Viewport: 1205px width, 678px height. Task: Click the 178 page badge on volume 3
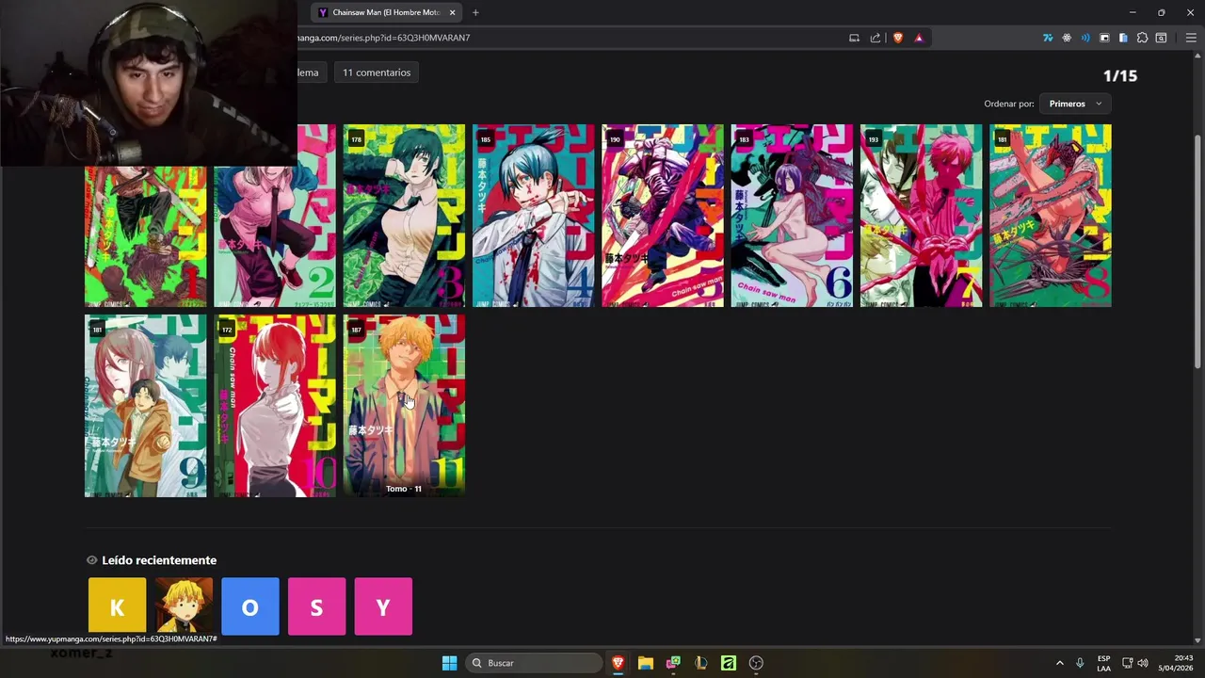356,139
